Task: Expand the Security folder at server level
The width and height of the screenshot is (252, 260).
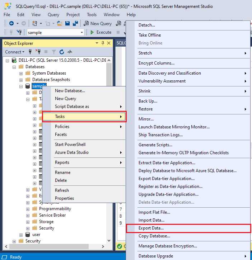Action: [x=14, y=241]
